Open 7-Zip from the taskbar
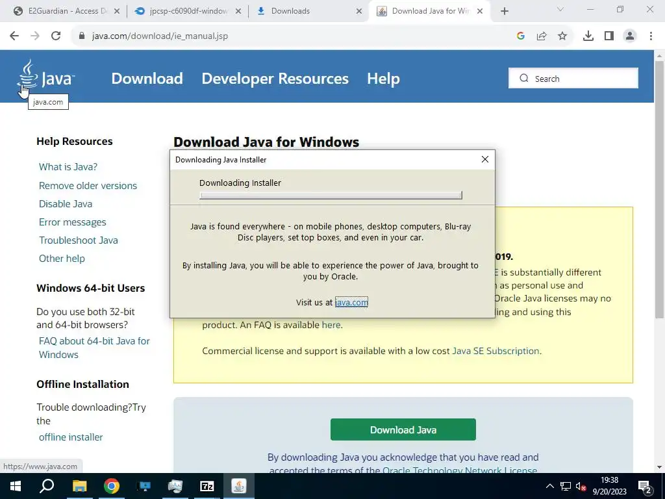The width and height of the screenshot is (665, 499). 207,486
